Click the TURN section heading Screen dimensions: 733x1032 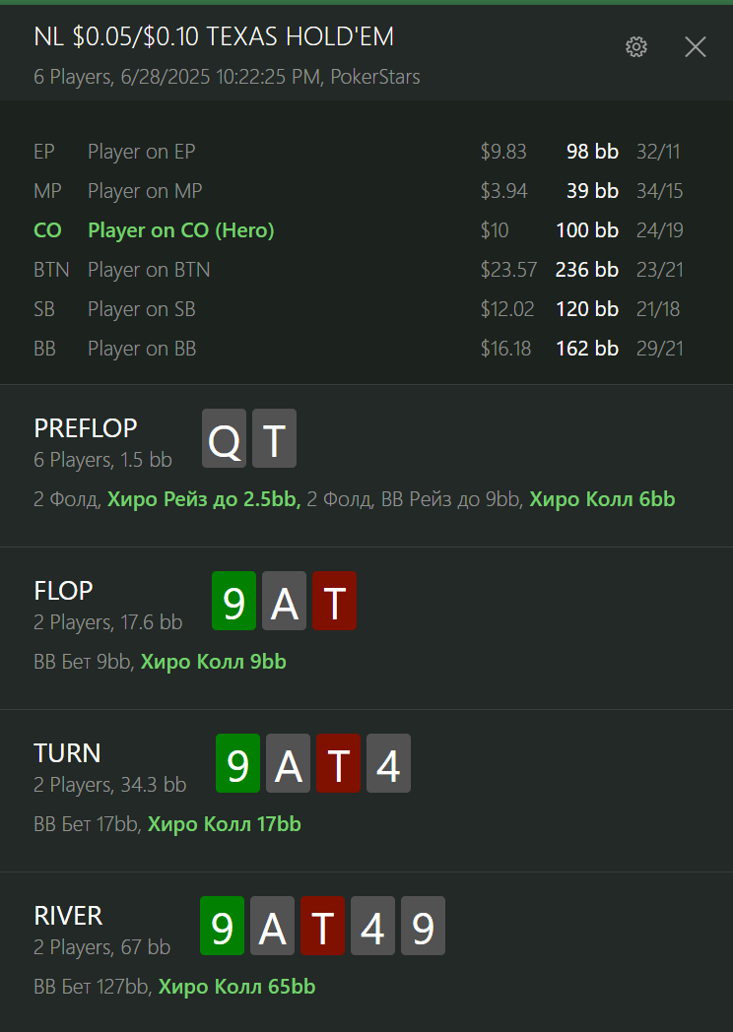(x=67, y=753)
